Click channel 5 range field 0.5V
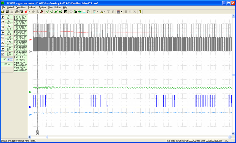 click(x=9, y=37)
